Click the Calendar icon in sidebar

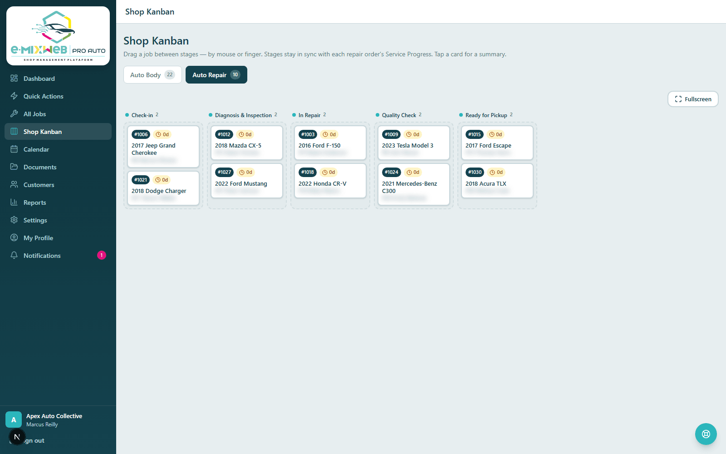[x=14, y=149]
